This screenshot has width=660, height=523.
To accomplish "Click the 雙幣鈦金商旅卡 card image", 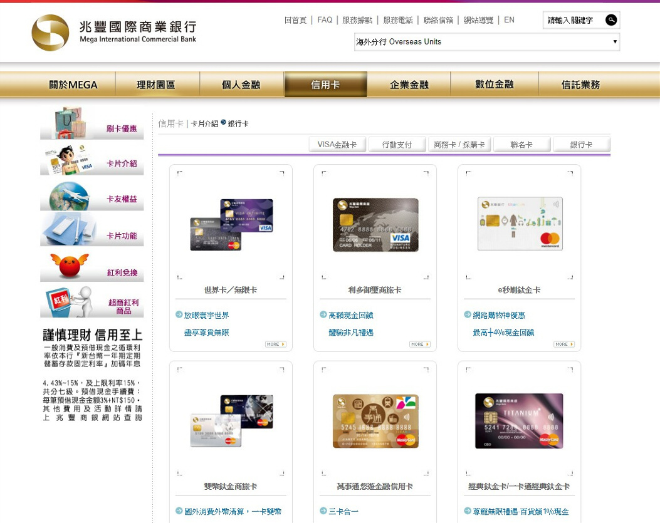I will [231, 421].
